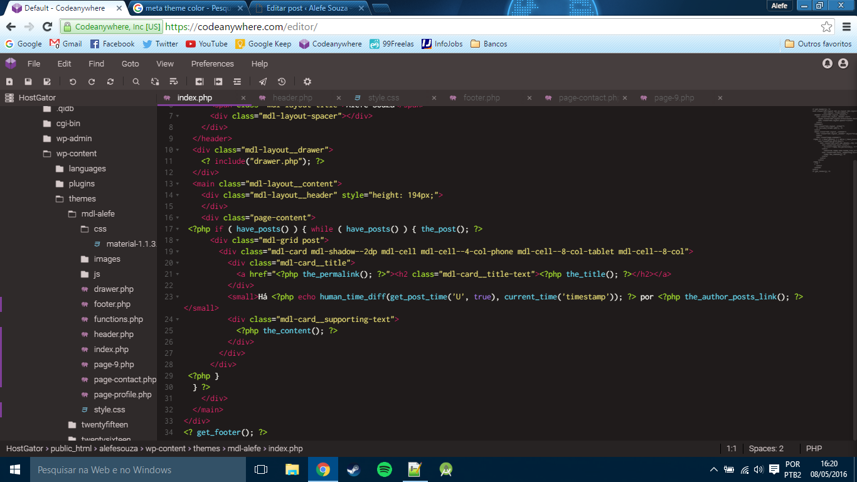Viewport: 857px width, 482px height.
Task: Switch to style.css editor tab
Action: click(x=395, y=98)
